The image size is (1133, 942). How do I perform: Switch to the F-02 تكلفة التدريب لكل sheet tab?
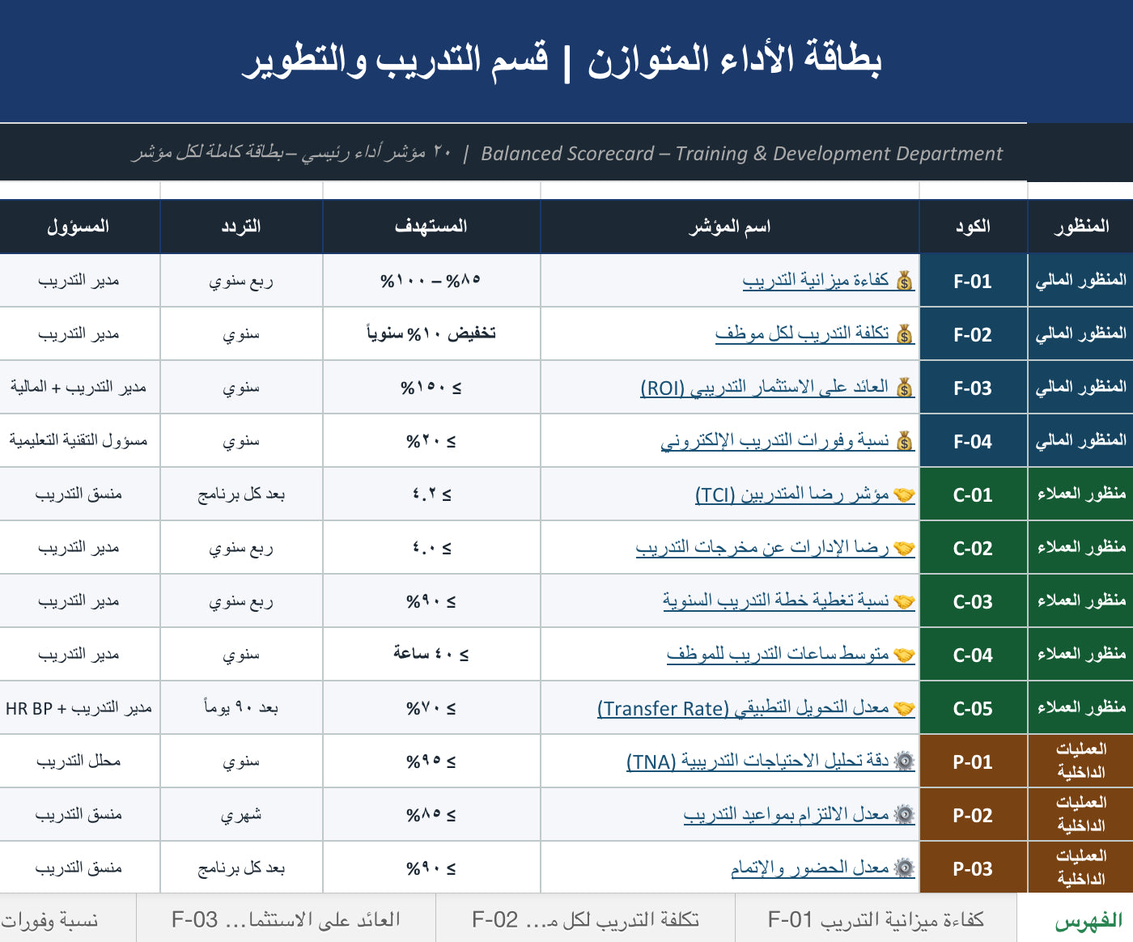coord(585,919)
